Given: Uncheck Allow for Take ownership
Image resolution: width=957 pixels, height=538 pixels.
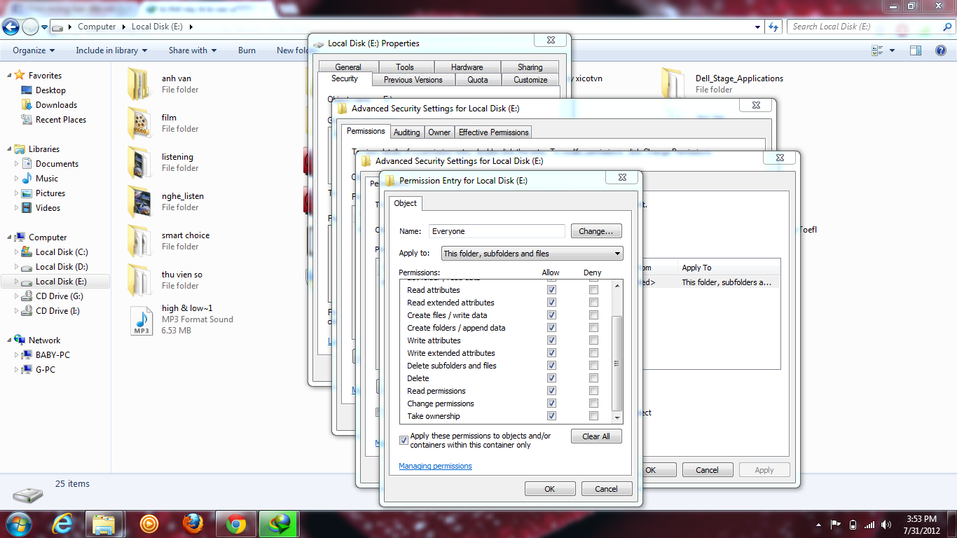Looking at the screenshot, I should coord(551,416).
